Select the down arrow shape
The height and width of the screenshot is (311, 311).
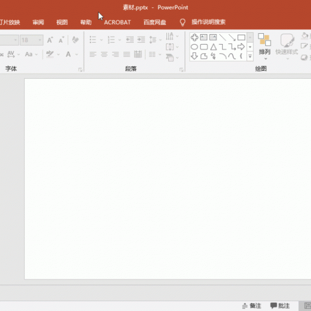(x=194, y=56)
